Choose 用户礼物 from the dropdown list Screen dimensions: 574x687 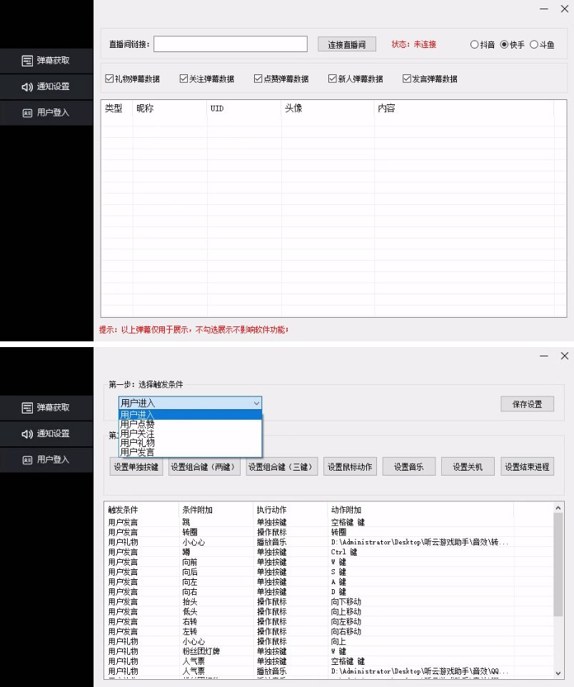[190, 443]
